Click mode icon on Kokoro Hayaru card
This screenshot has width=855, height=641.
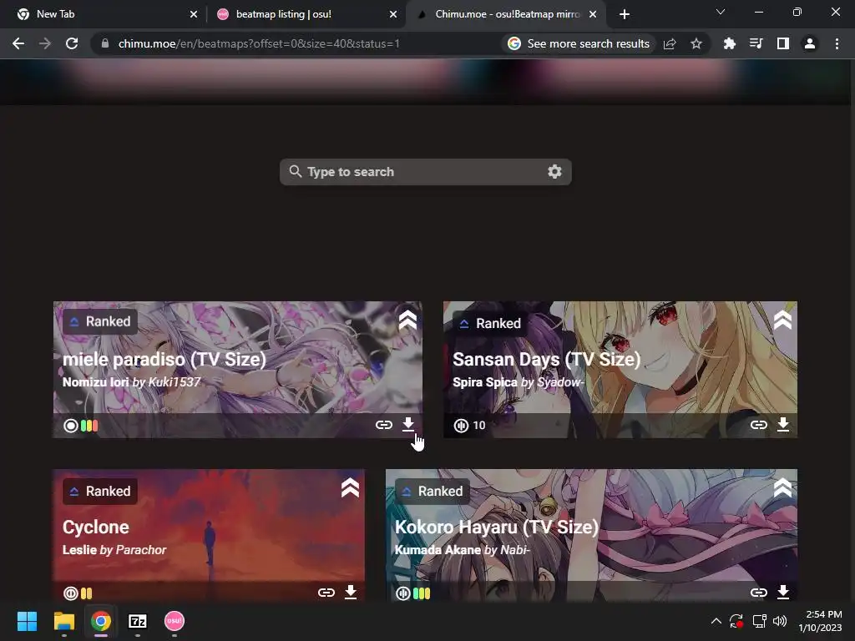[403, 593]
